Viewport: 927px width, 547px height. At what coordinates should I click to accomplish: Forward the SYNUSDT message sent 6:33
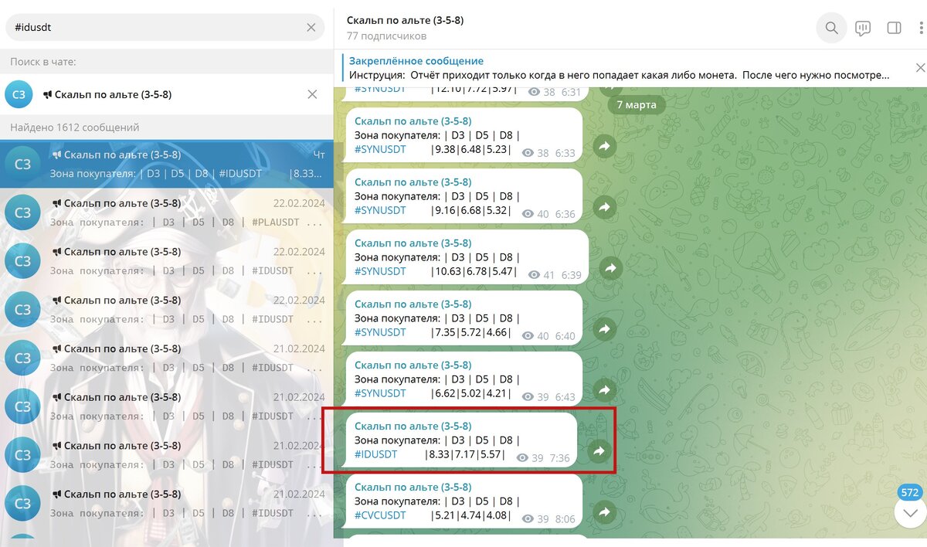(605, 145)
